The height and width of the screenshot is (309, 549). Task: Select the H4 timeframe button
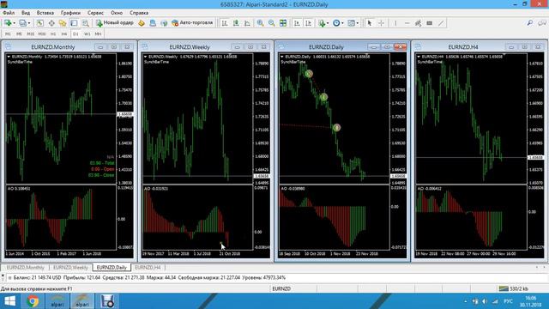[x=64, y=34]
